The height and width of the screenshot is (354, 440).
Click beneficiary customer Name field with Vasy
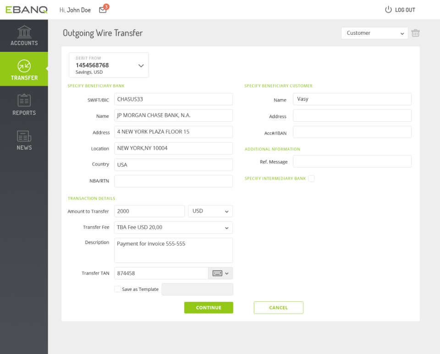point(352,99)
